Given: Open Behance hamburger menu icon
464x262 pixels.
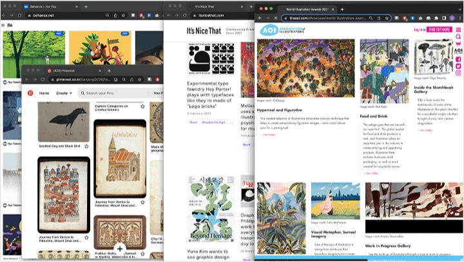Looking at the screenshot, I should [x=3, y=25].
